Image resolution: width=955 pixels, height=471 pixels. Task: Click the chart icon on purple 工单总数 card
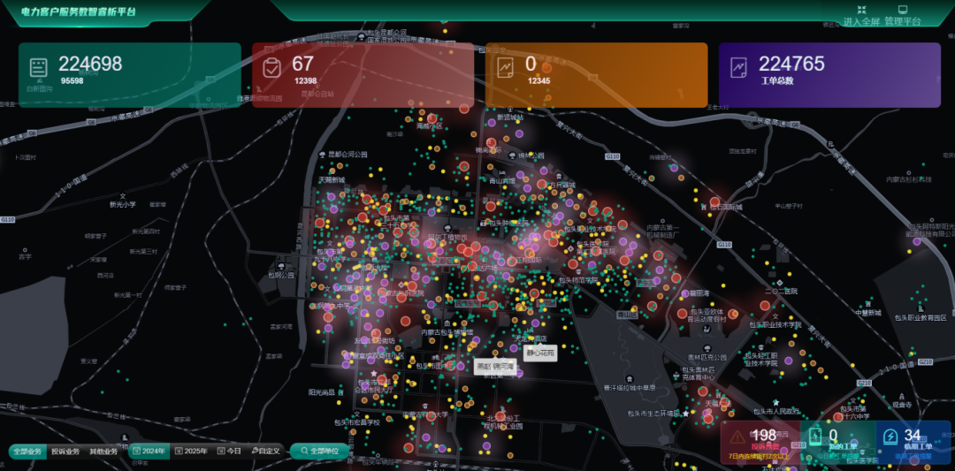coord(738,68)
